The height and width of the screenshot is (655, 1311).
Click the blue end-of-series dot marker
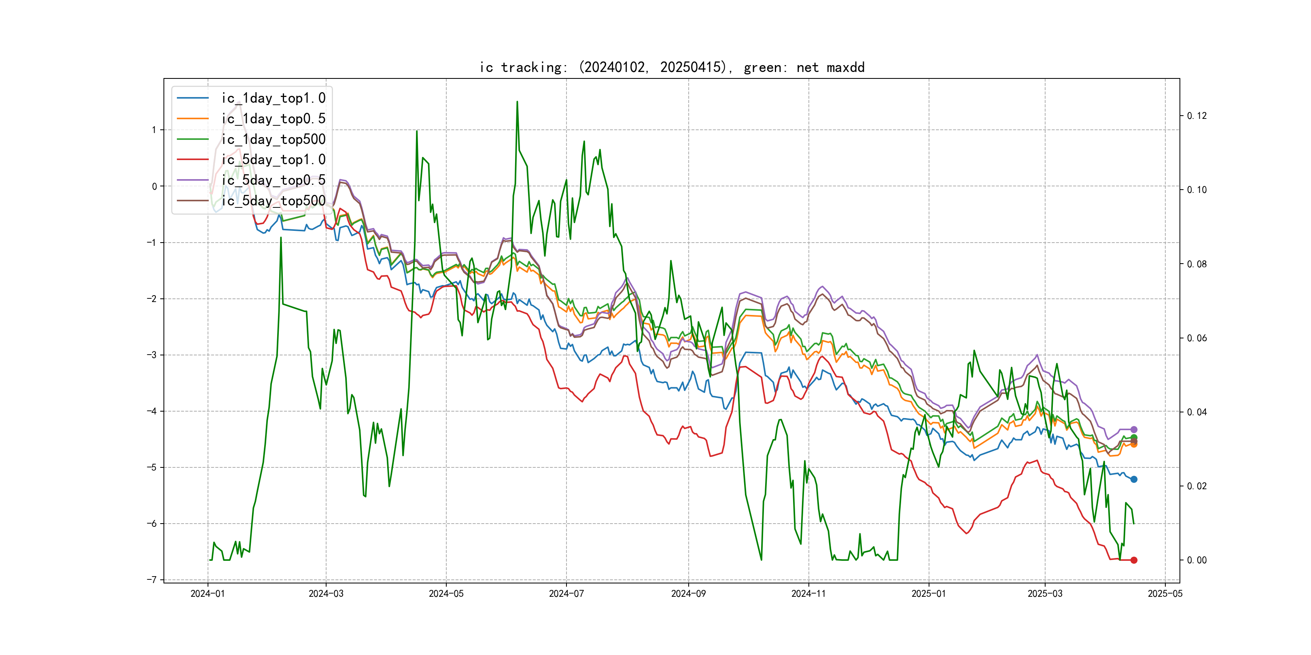(x=1134, y=479)
